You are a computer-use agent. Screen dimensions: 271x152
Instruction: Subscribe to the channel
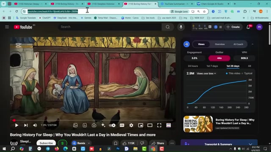pyautogui.click(x=46, y=143)
